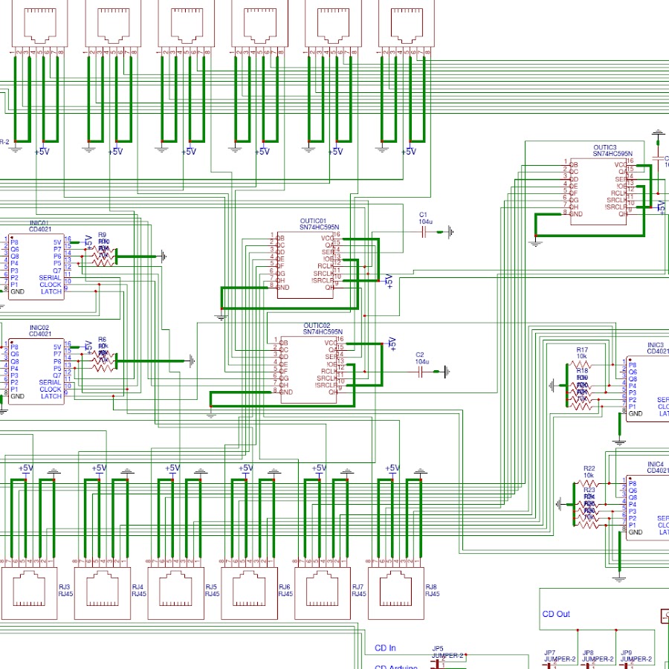Viewport: 669px width, 669px height.
Task: Select the RJ6 RJ45 connector symbol
Action: click(249, 593)
